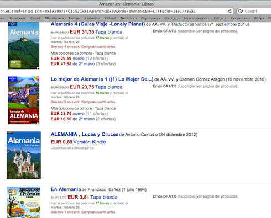271x218 pixels.
Task: Expand the Bitly bookmark folder
Action: point(259,18)
